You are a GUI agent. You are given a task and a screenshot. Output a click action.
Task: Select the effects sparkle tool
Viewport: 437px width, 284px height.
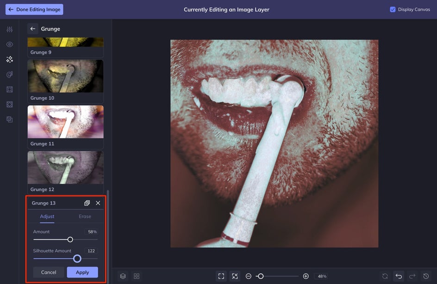tap(9, 59)
